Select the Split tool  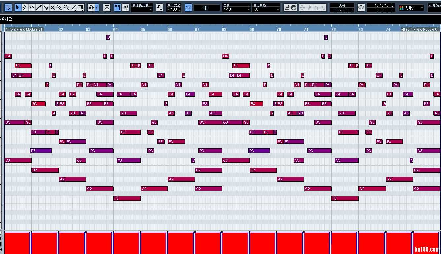pos(46,7)
